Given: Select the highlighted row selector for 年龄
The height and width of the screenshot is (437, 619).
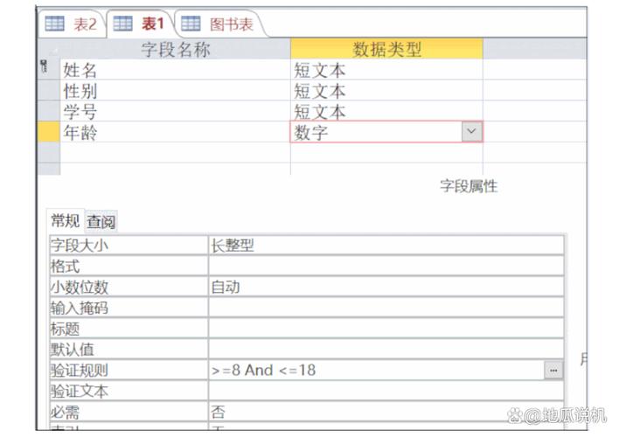Looking at the screenshot, I should [x=49, y=132].
